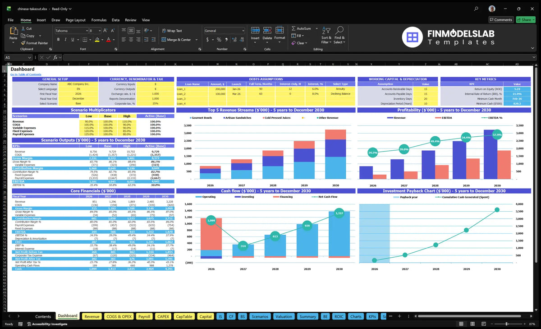Click the Copy button
Screen dimensions: 541x329
tap(28, 36)
